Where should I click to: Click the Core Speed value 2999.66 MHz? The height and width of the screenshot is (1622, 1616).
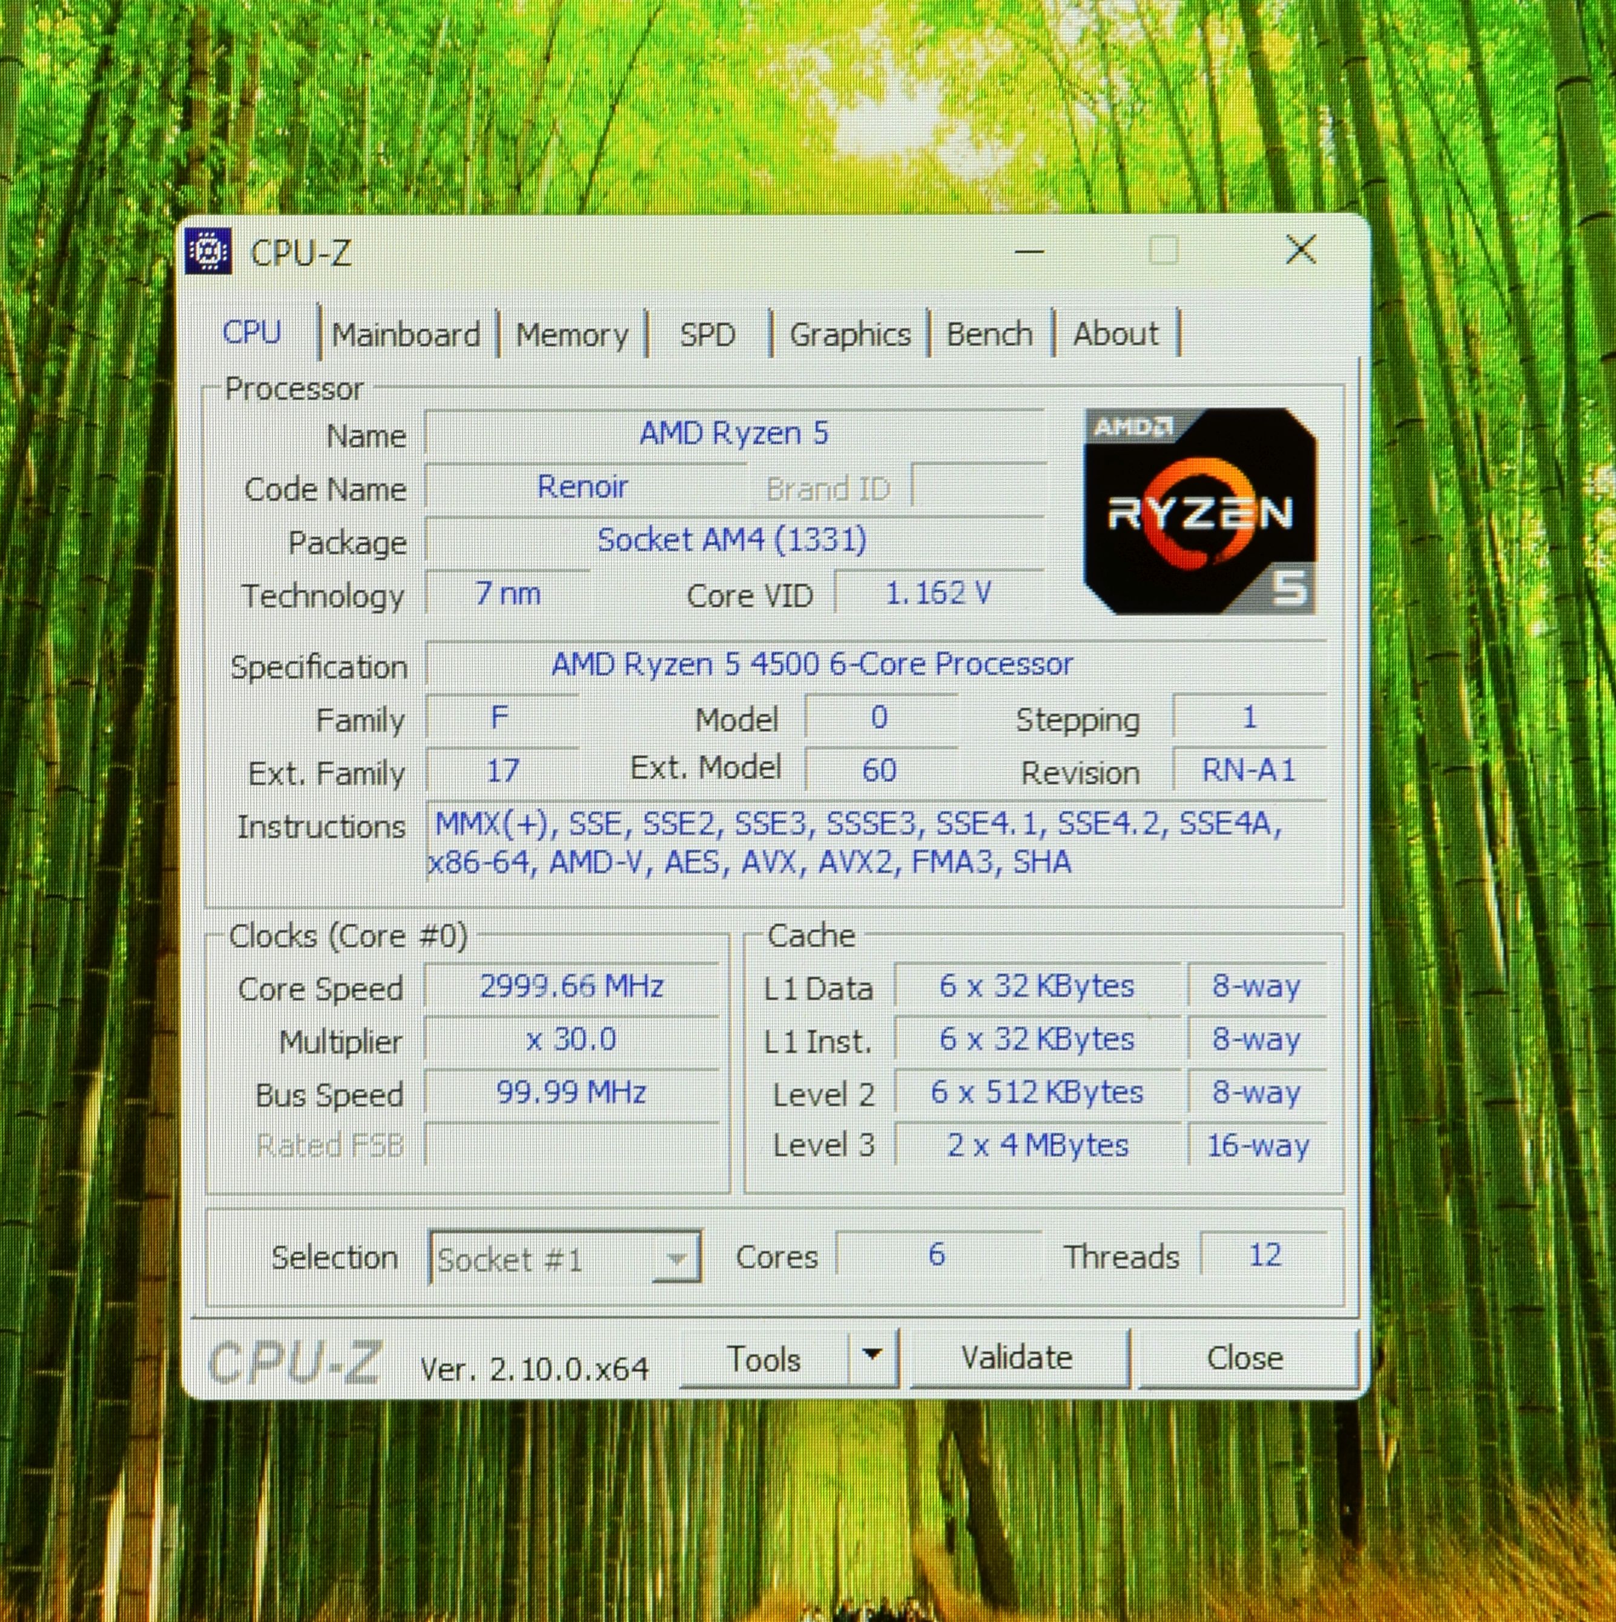click(x=572, y=987)
